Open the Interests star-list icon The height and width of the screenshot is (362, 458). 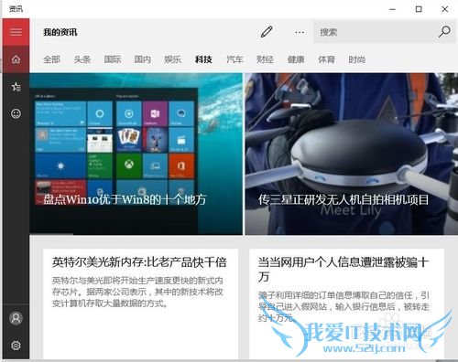point(16,87)
